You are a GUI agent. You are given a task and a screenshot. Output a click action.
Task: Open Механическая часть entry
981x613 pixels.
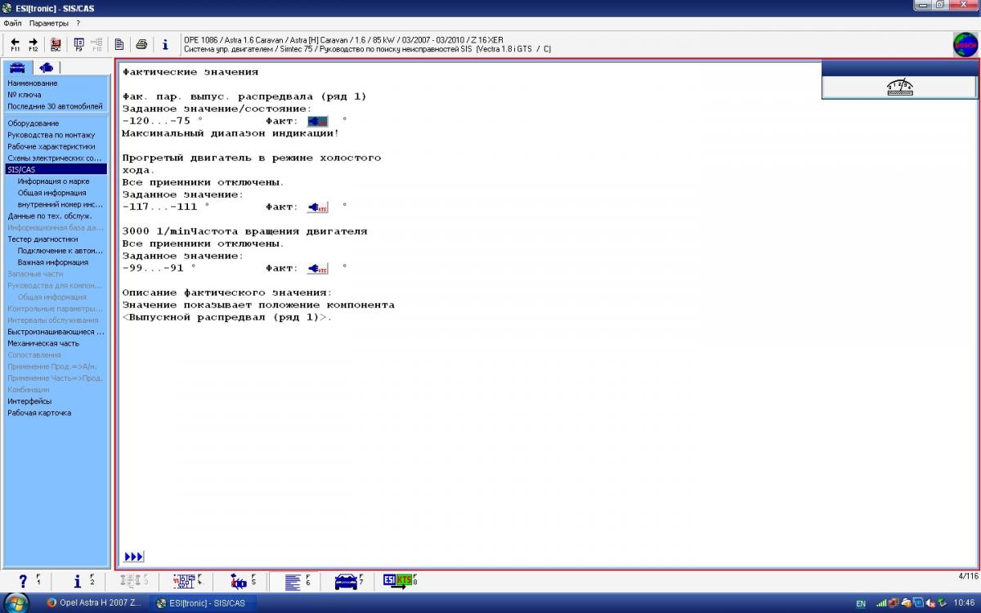[43, 343]
